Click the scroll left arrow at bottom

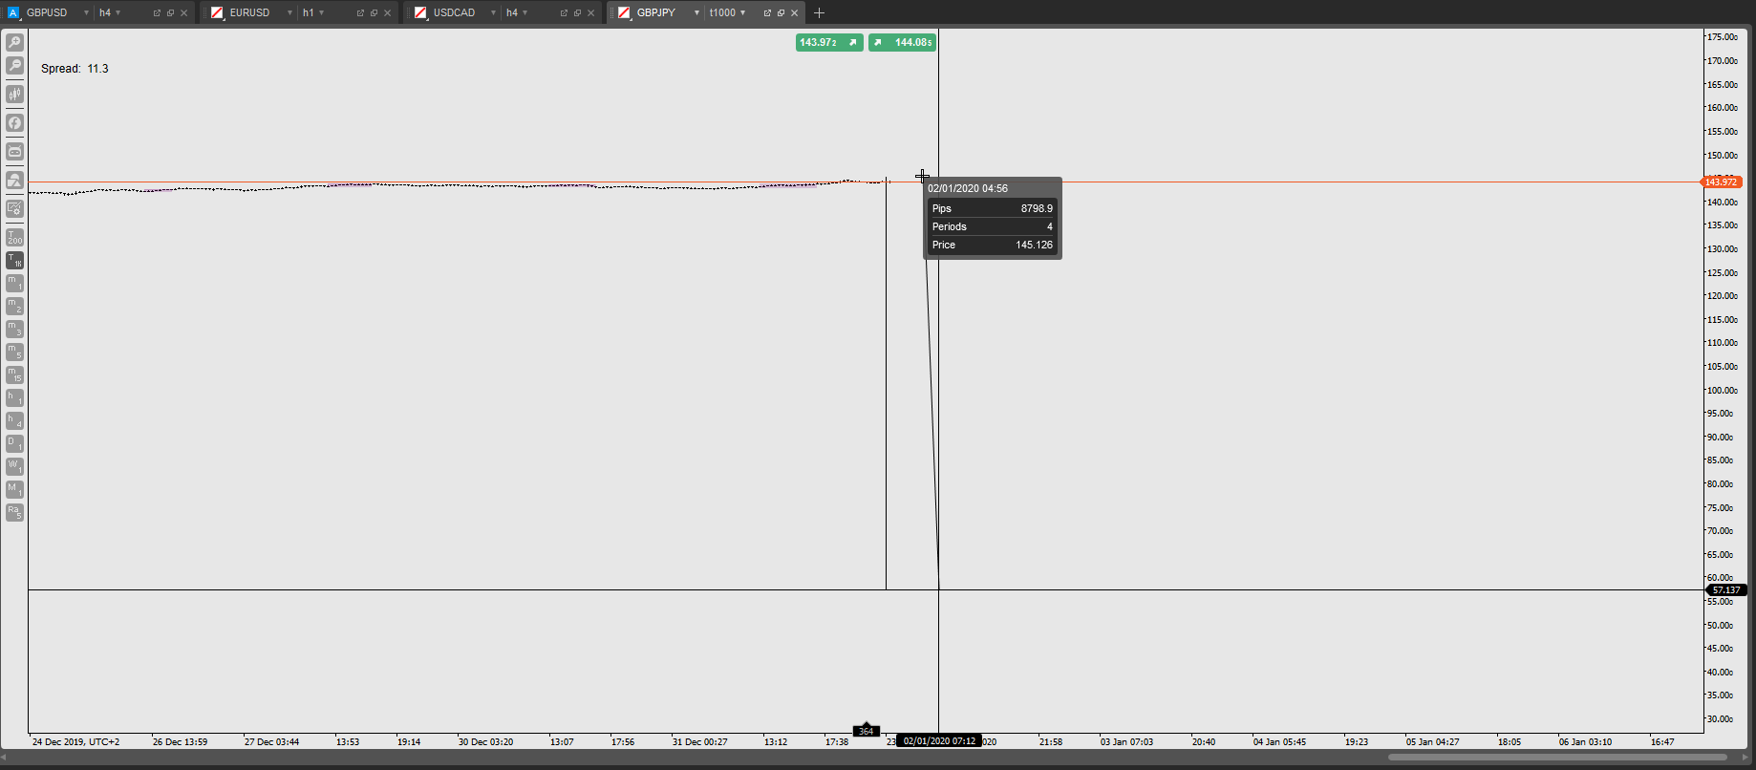pos(4,758)
